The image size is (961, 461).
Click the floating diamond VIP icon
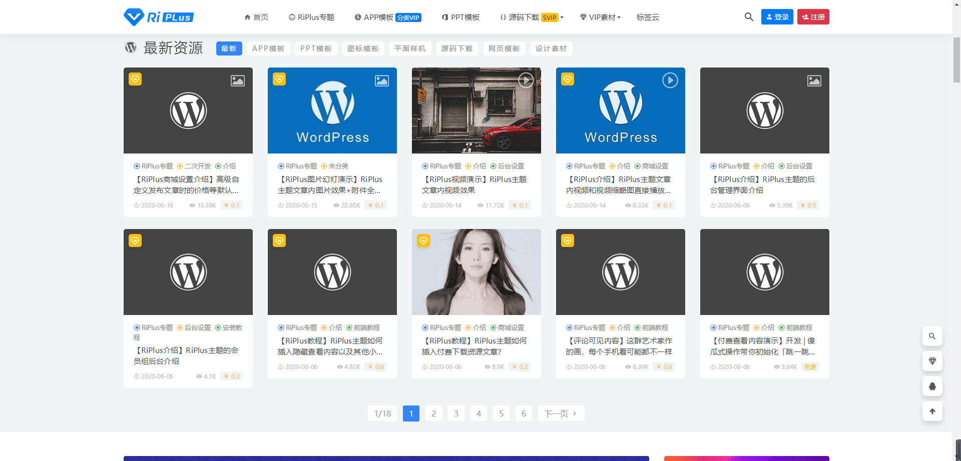[x=932, y=361]
